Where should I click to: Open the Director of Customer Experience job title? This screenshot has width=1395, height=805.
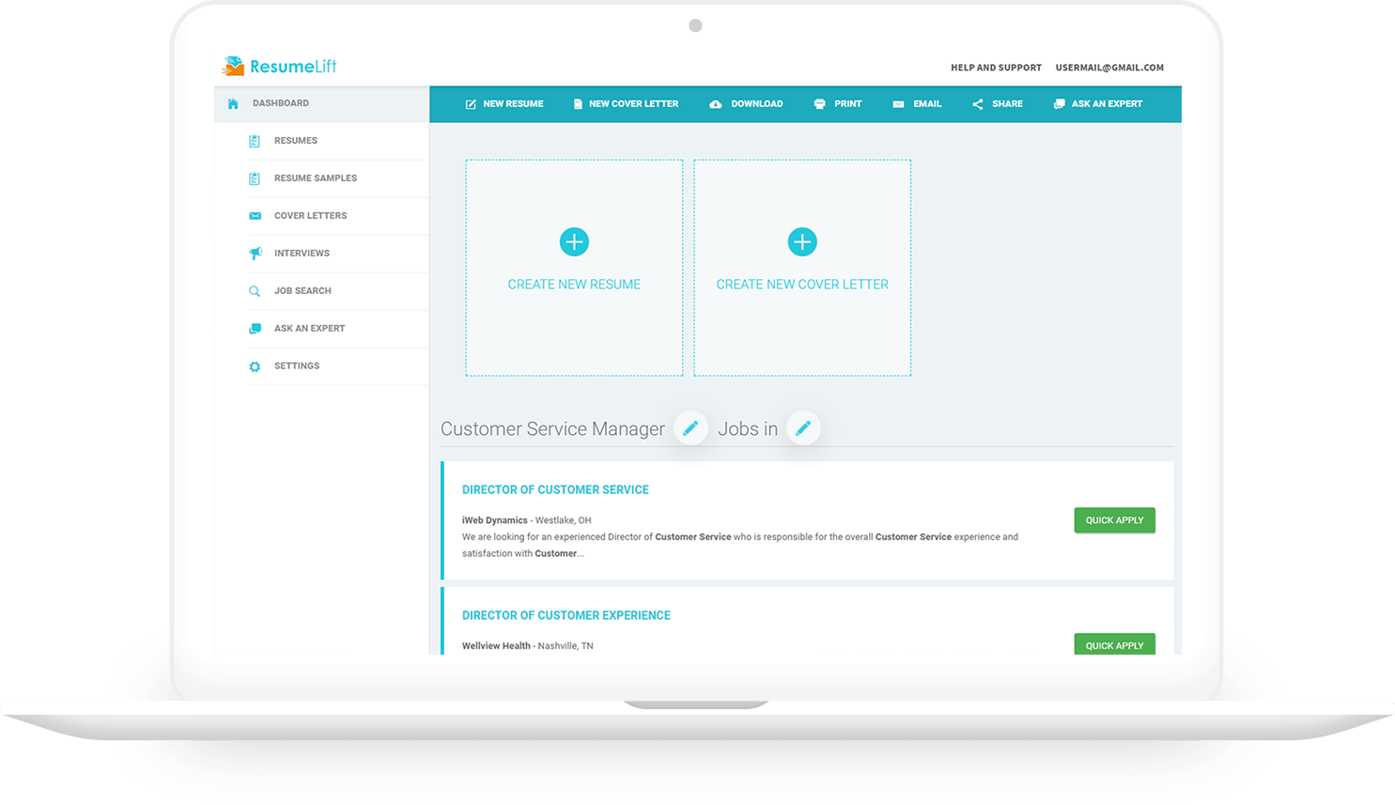[566, 616]
